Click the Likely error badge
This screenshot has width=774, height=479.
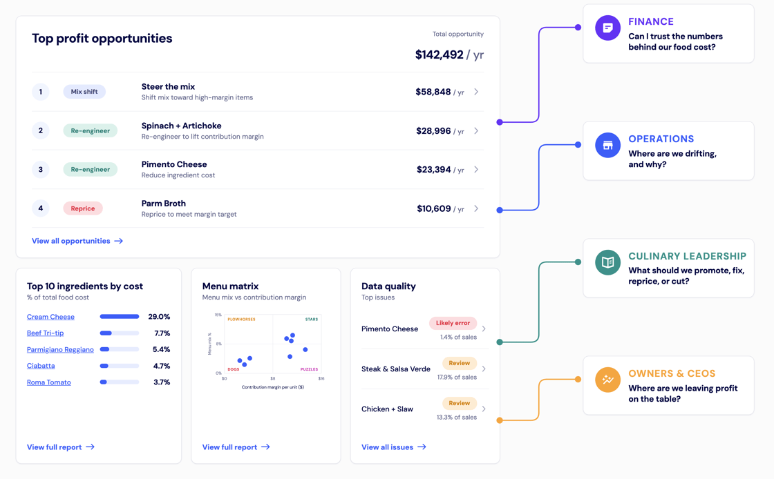453,323
